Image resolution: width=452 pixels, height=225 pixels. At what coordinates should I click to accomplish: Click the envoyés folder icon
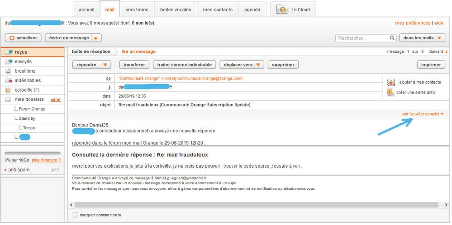(9, 61)
